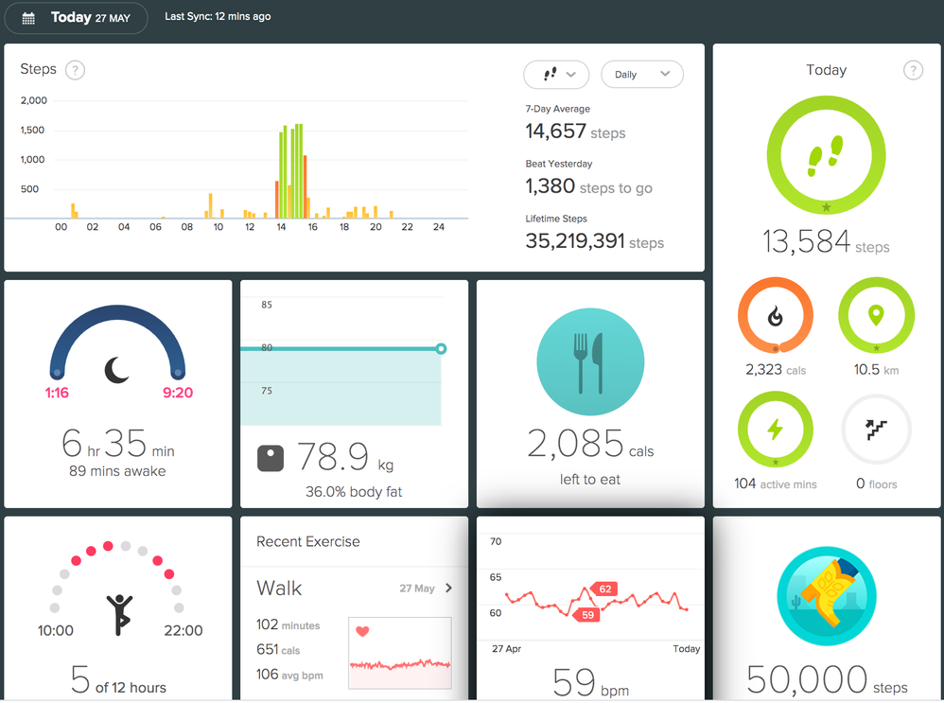Click the fork and knife food icon
This screenshot has width=944, height=703.
(x=590, y=361)
